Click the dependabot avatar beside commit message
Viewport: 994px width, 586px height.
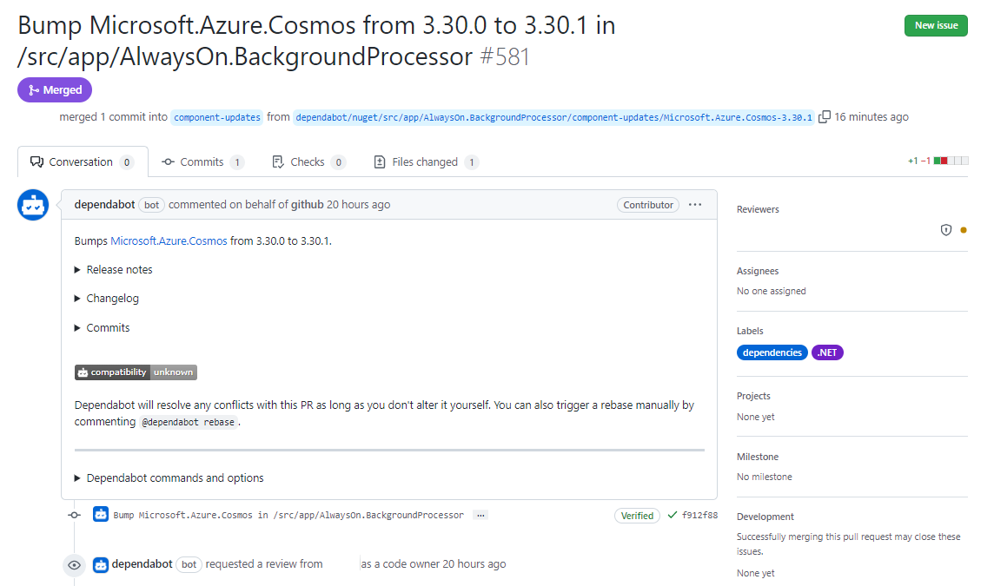[x=101, y=515]
